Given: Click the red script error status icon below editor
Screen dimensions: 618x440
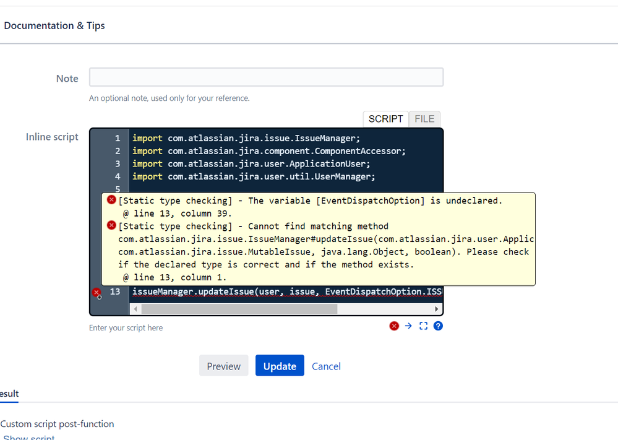Looking at the screenshot, I should (x=393, y=326).
